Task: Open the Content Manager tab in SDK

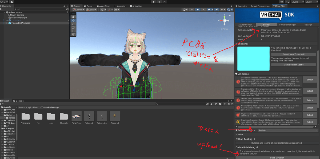Action: click(287, 24)
